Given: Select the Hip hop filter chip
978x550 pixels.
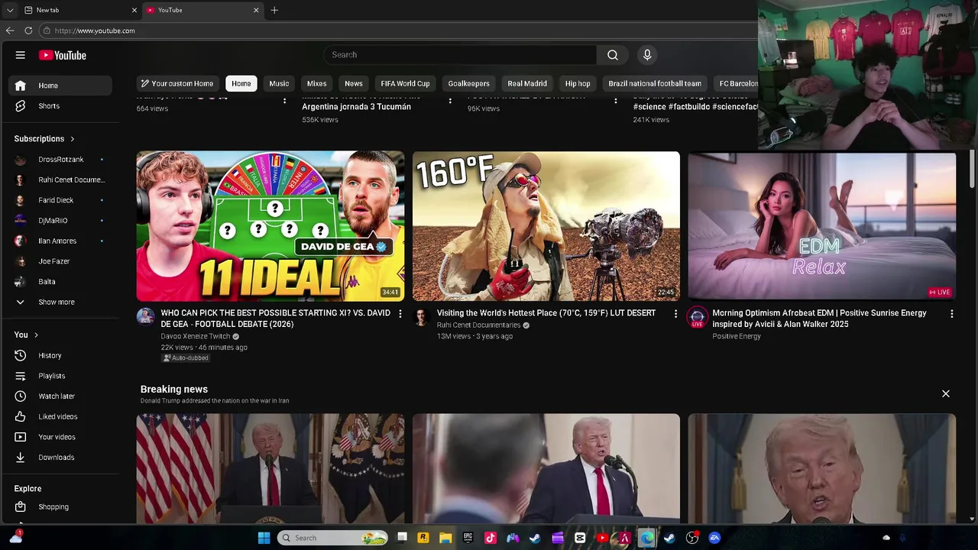Looking at the screenshot, I should 578,83.
